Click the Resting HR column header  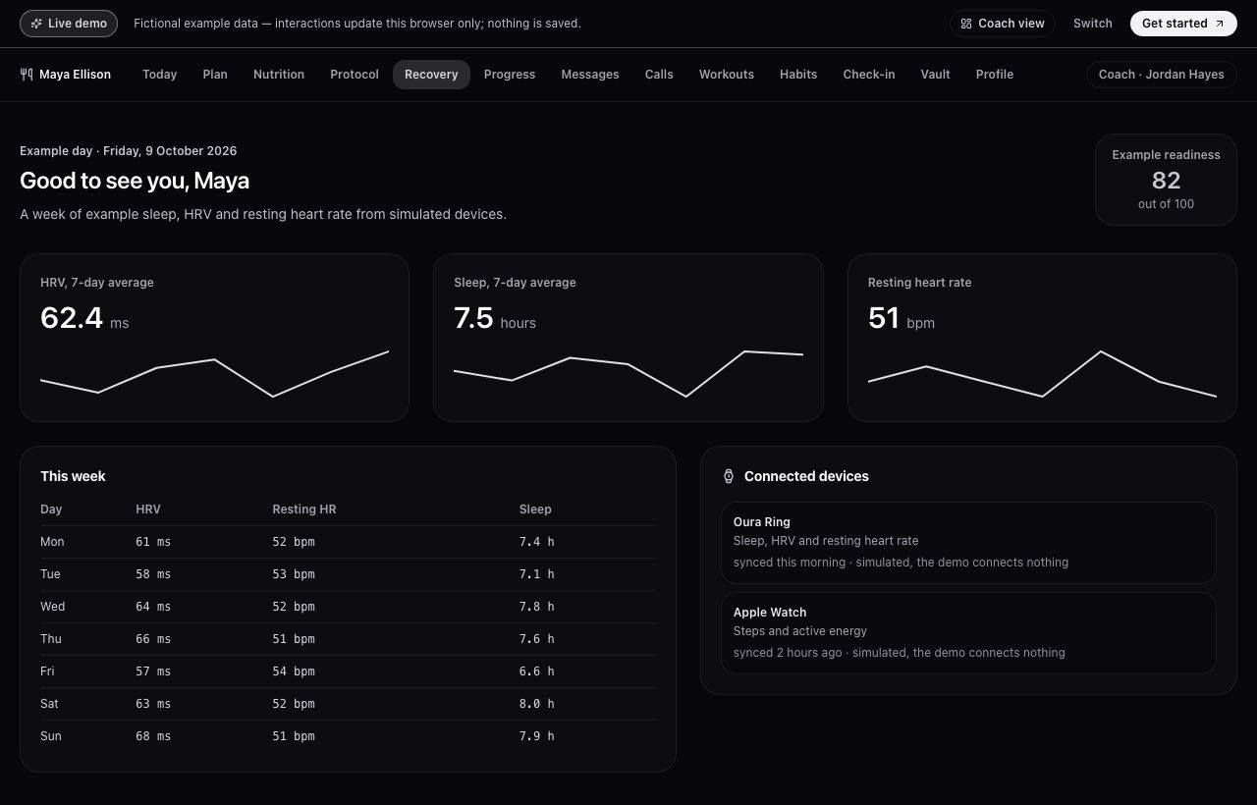click(304, 510)
